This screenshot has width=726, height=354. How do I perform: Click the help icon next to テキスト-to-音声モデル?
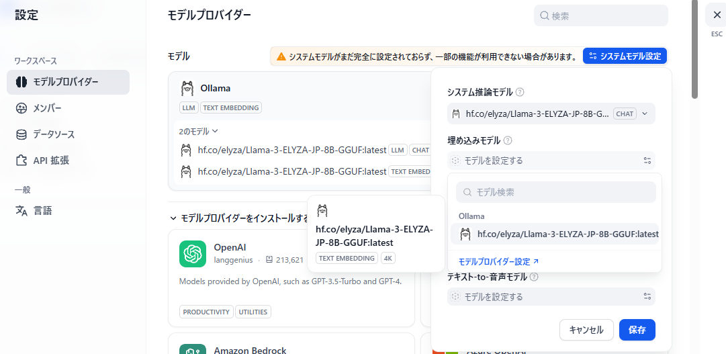[x=534, y=277]
